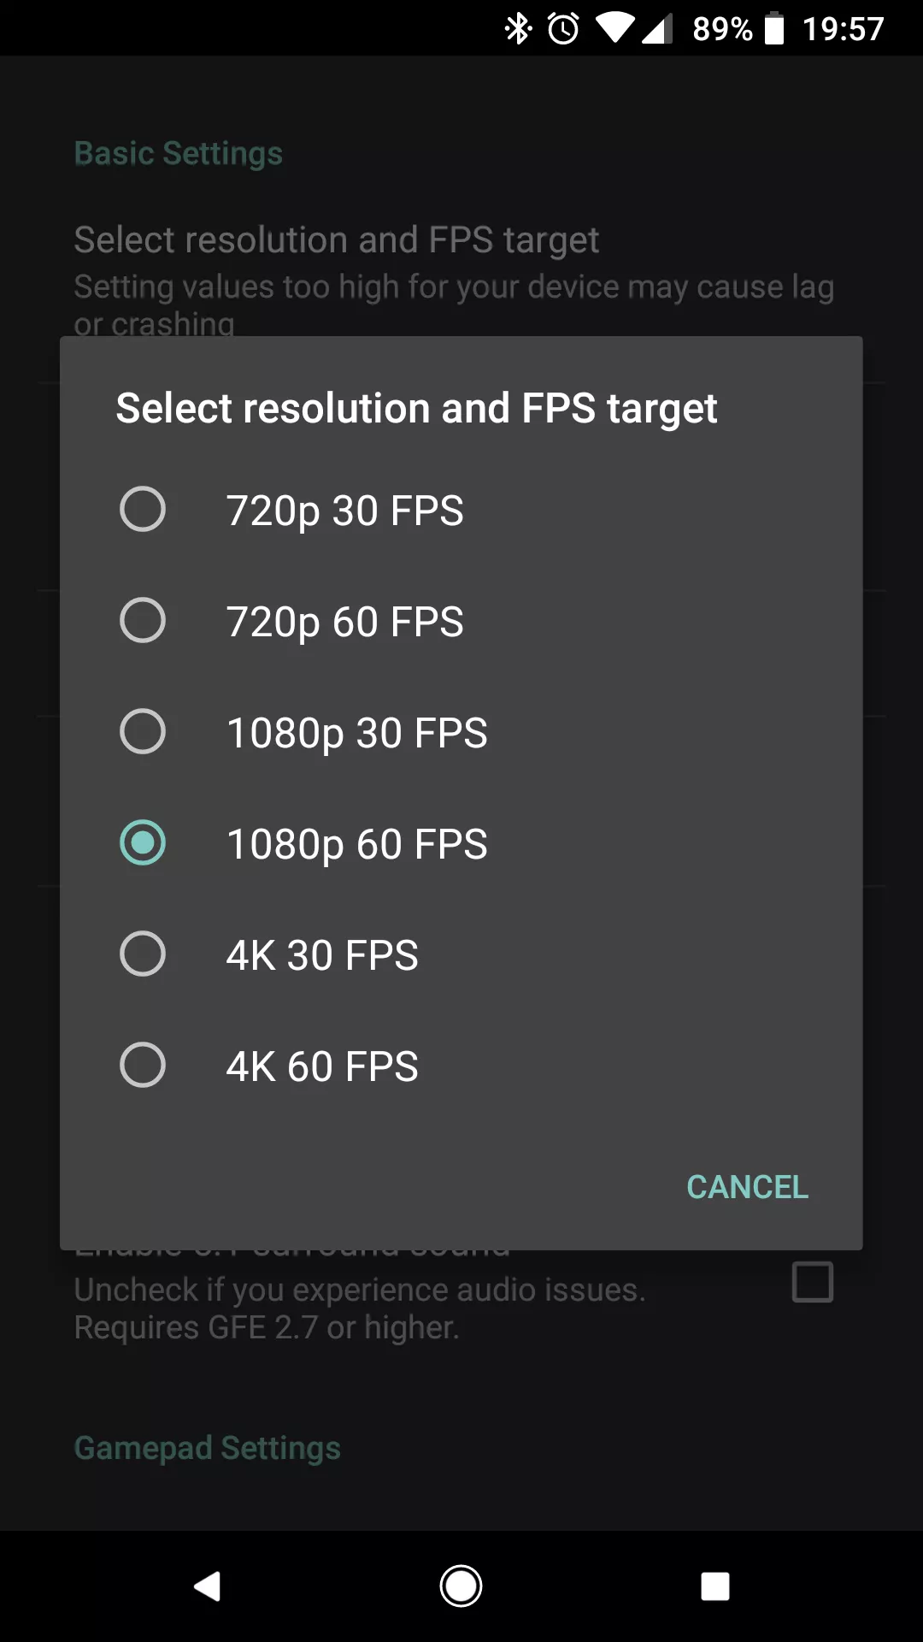Tap the Bluetooth status bar icon
The image size is (923, 1642).
[518, 29]
